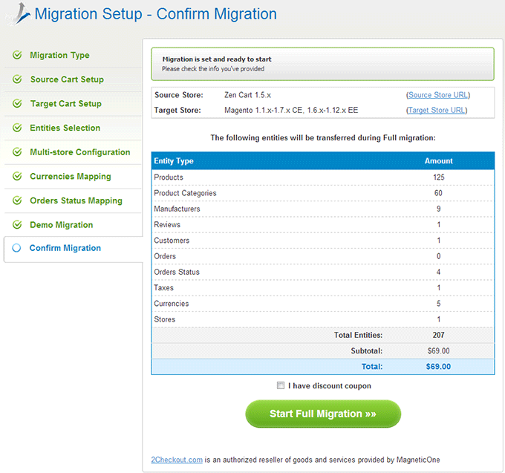
Task: Click the Source Cart Setup checkmark icon
Action: (x=17, y=79)
